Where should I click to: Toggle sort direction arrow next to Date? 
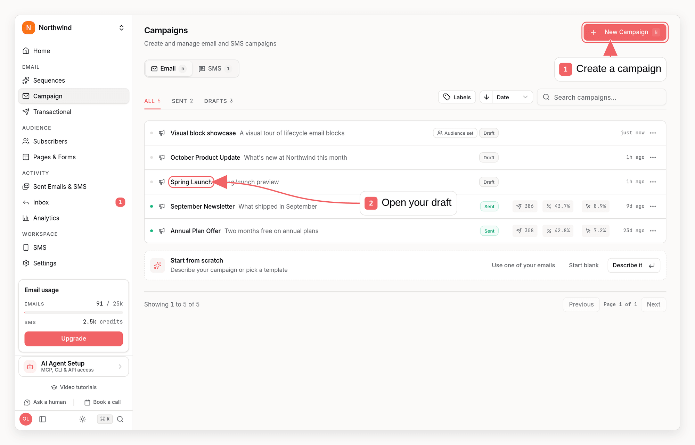486,97
